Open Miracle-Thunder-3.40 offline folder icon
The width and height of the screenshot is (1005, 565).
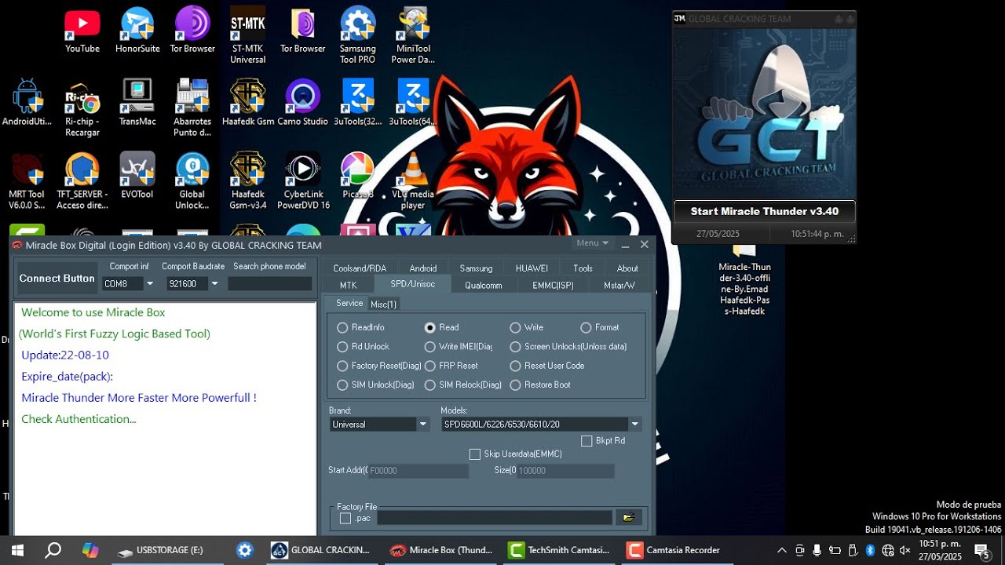pos(744,280)
